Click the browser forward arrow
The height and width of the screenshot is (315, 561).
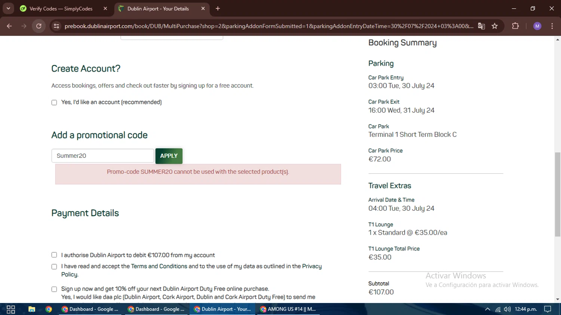pyautogui.click(x=24, y=26)
